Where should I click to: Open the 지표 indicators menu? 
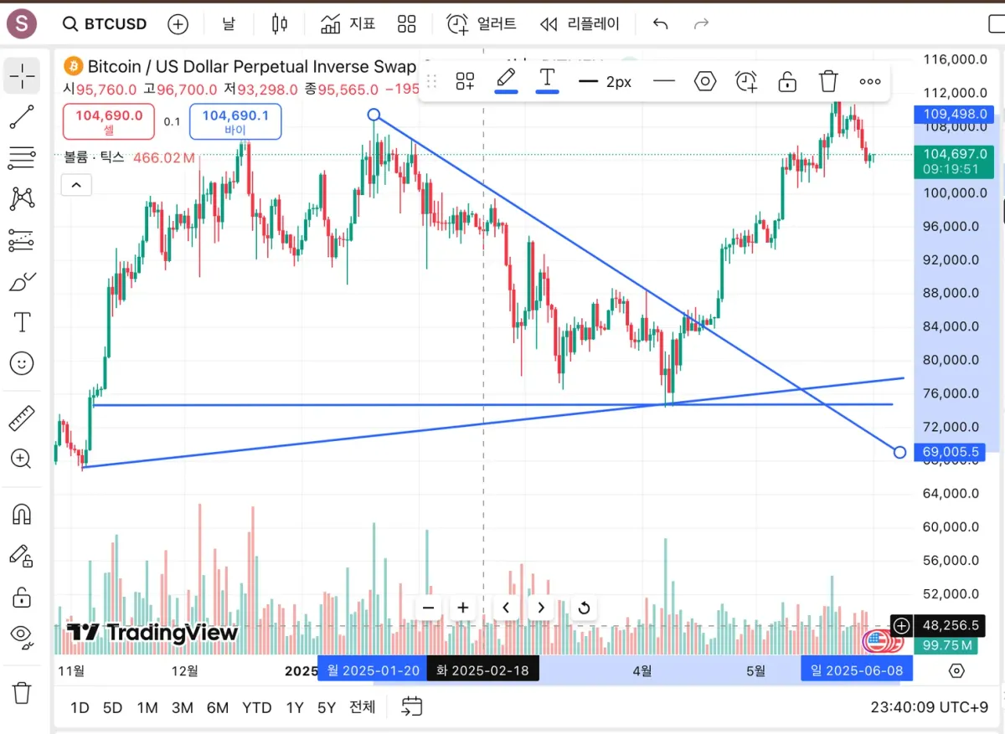[348, 24]
